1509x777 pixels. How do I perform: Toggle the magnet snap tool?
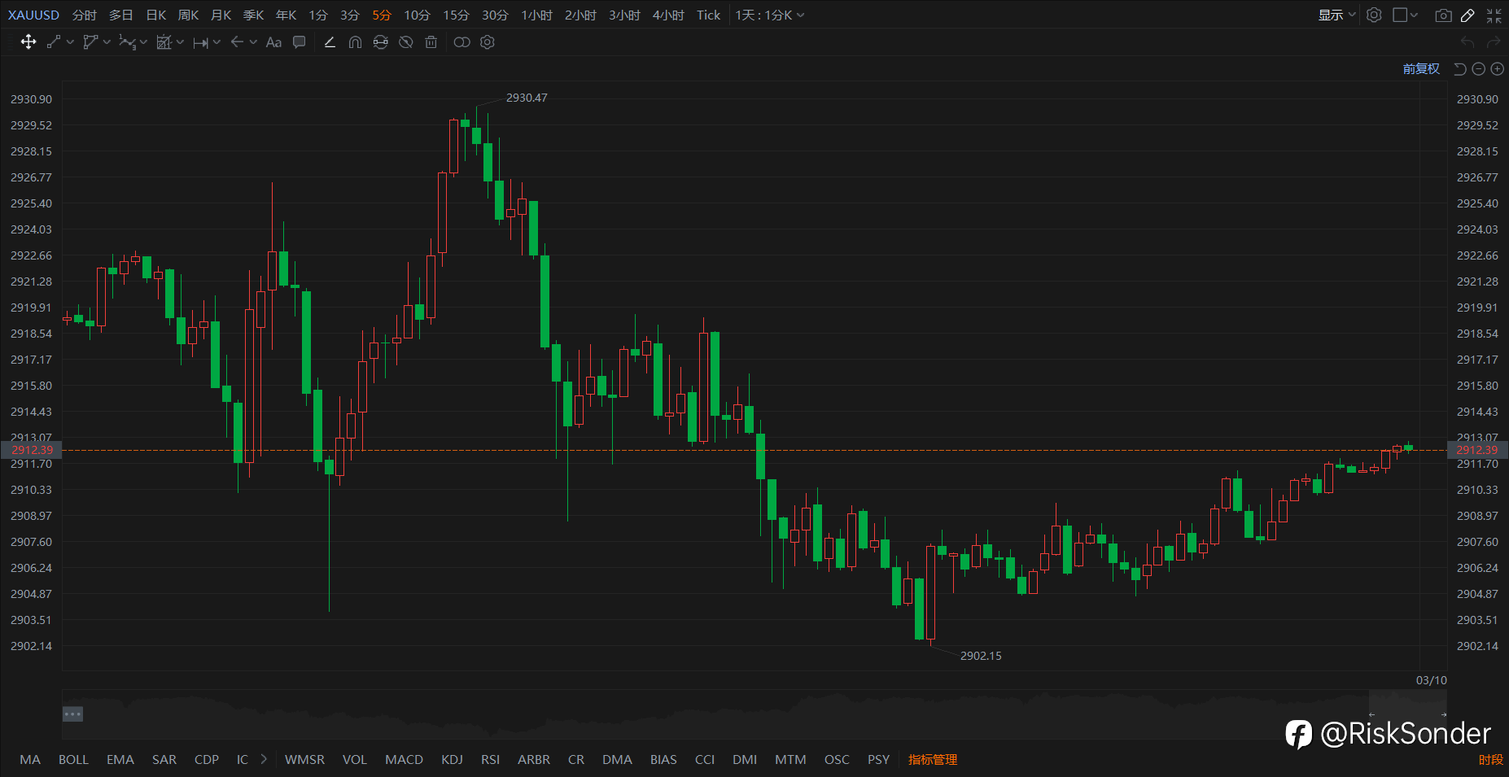355,42
